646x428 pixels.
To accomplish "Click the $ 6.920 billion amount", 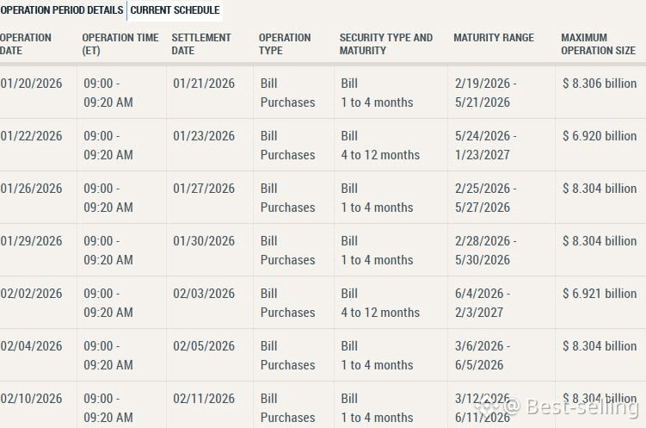I will tap(599, 136).
